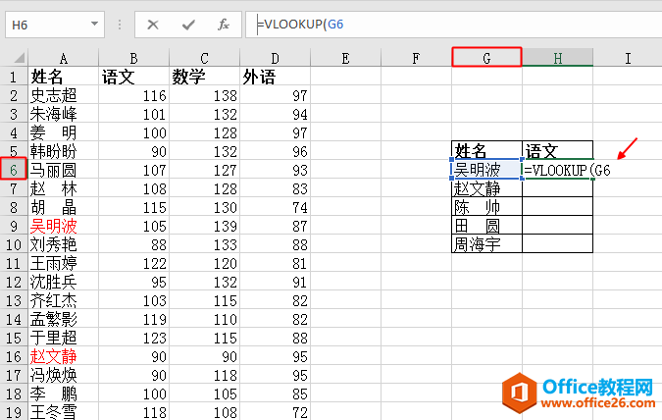662x420 pixels.
Task: Click cell containing 史志超
Action: coord(64,95)
